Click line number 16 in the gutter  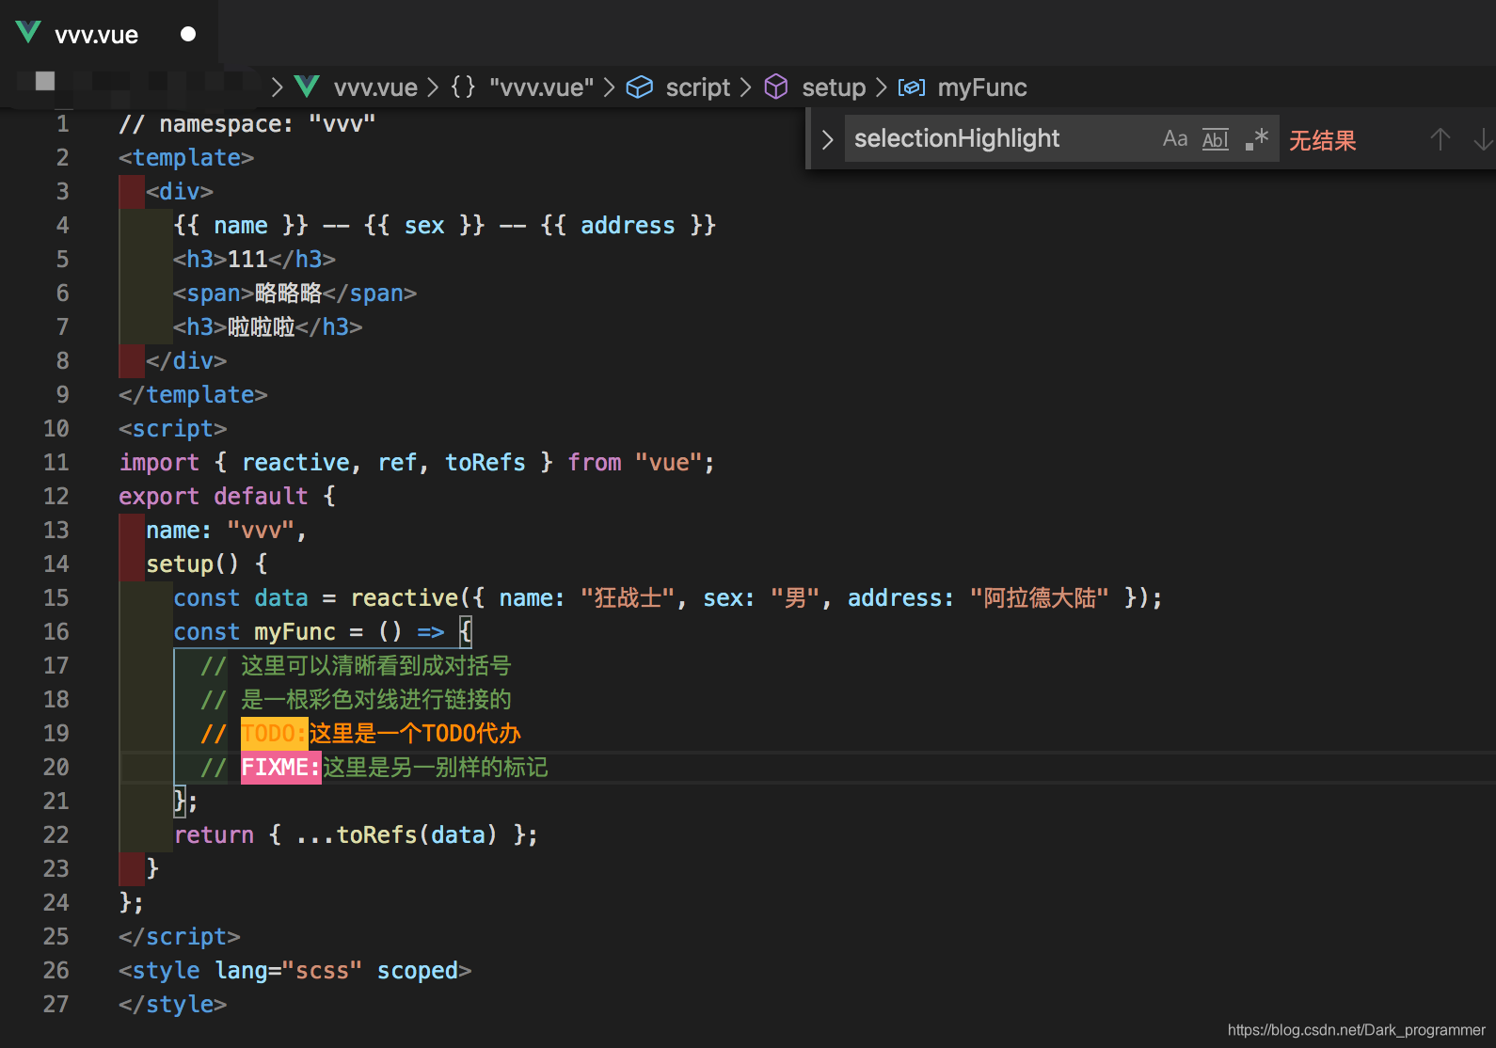[x=56, y=631]
